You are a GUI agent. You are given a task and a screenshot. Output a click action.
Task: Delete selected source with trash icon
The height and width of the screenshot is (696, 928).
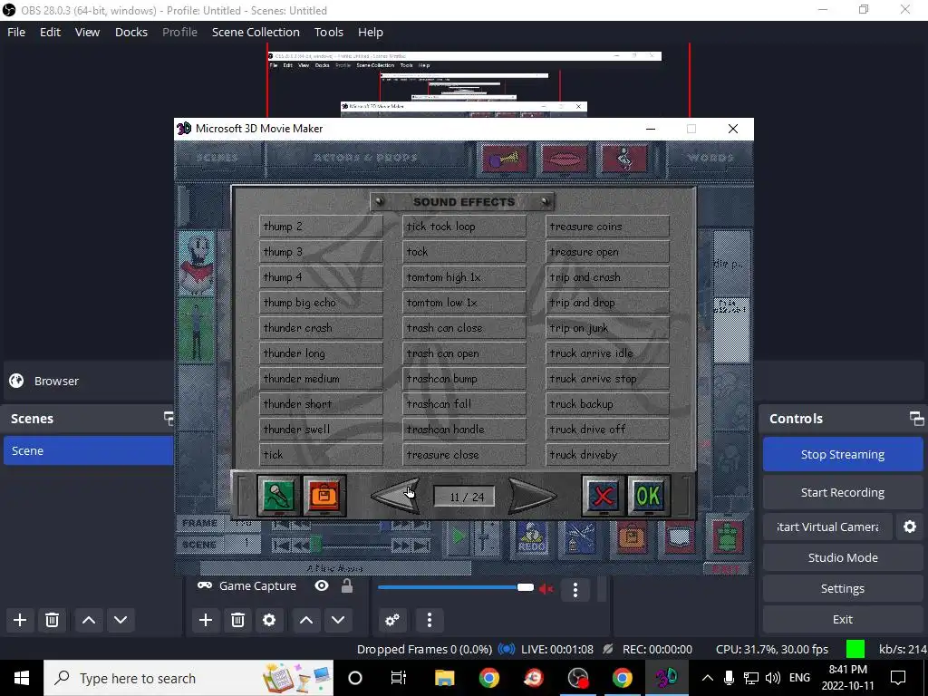(237, 620)
